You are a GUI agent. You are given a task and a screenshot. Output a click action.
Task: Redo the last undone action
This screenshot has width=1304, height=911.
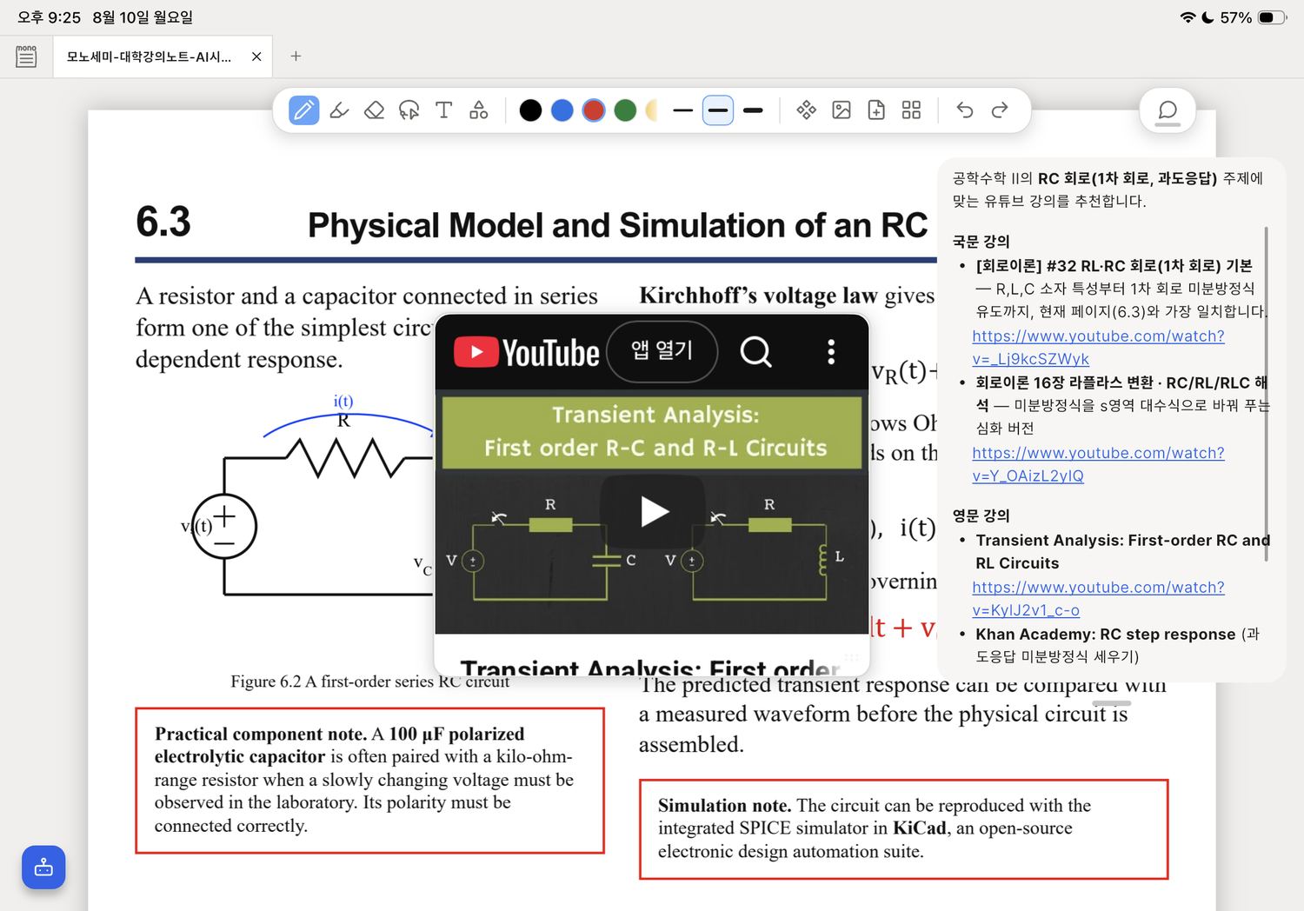(x=1000, y=110)
